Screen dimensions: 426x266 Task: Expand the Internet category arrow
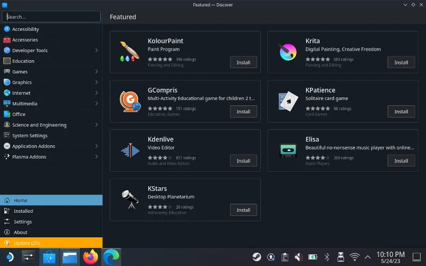[x=96, y=93]
